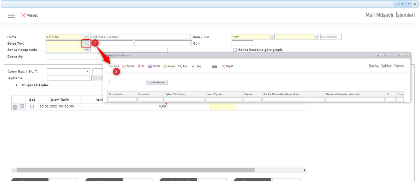This screenshot has width=419, height=181.
Task: Check Banka hesabına göre grupla
Action: 235,50
